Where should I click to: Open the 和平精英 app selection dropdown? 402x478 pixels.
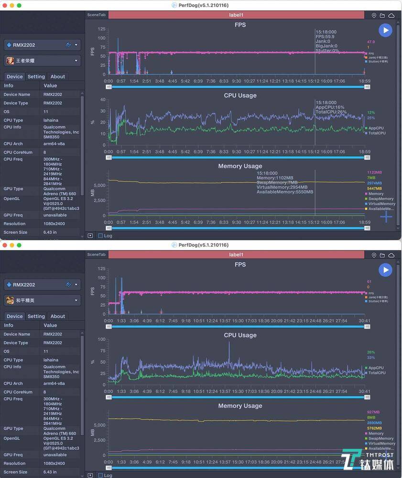coord(42,301)
